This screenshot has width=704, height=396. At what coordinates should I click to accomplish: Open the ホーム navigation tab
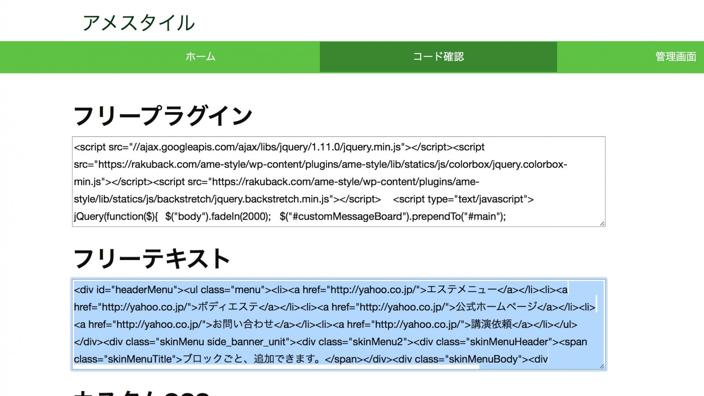coord(200,57)
